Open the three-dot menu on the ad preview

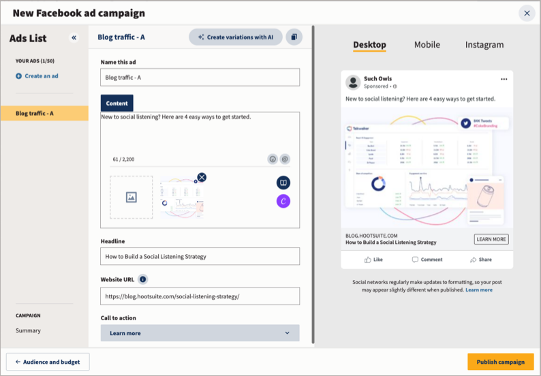[504, 79]
